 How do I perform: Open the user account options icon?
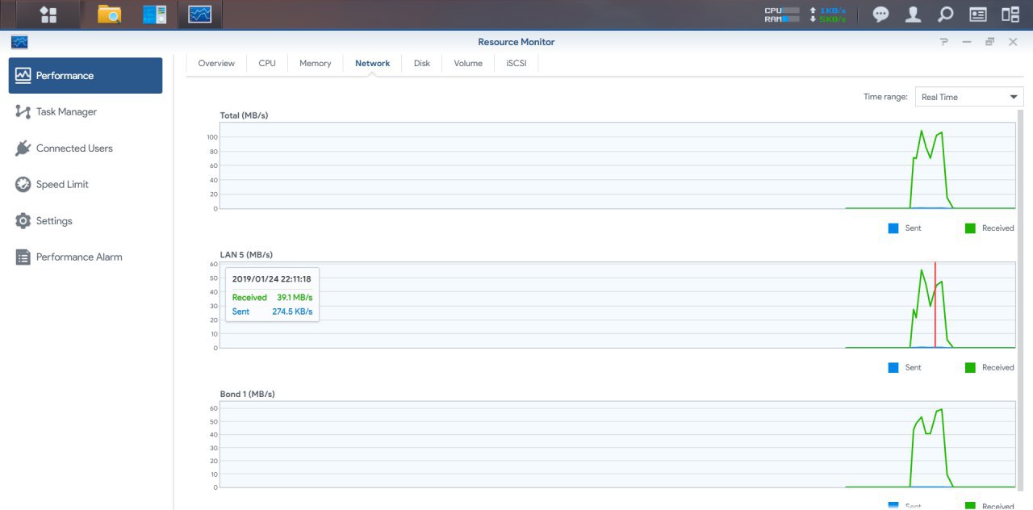tap(913, 15)
